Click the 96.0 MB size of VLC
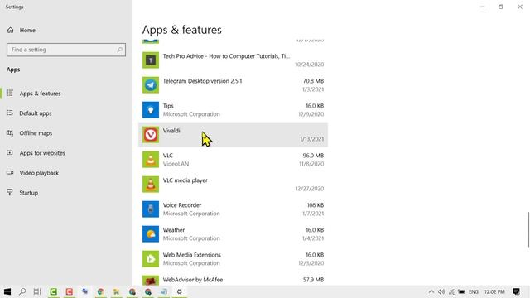 [313, 156]
